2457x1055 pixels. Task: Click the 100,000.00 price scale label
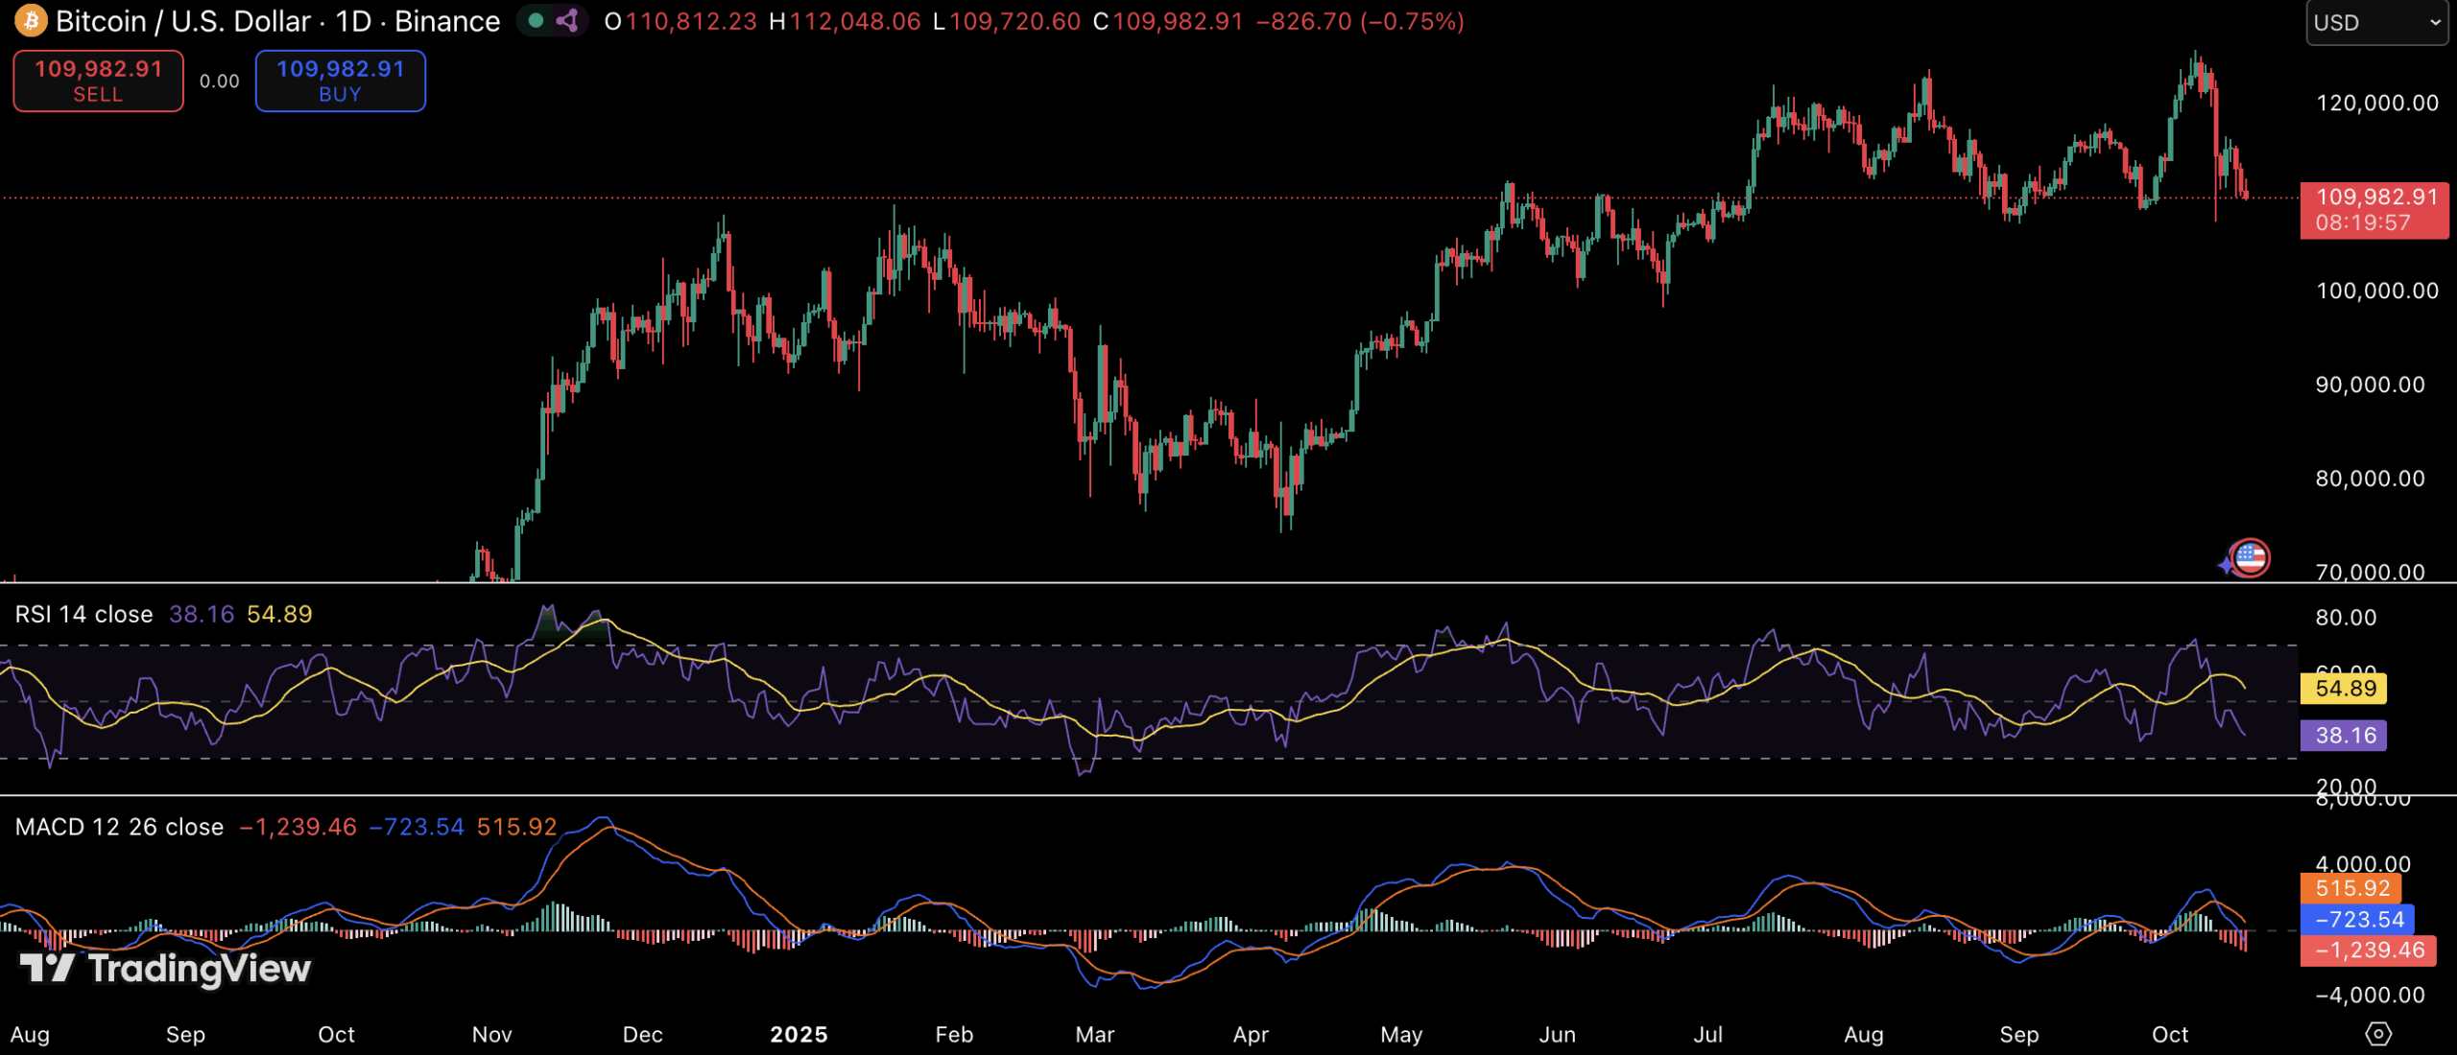click(x=2376, y=291)
